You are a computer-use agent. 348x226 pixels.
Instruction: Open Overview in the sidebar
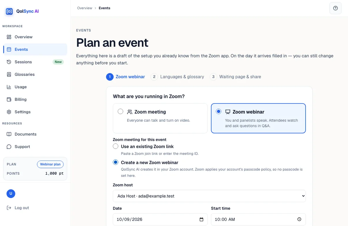click(35, 37)
